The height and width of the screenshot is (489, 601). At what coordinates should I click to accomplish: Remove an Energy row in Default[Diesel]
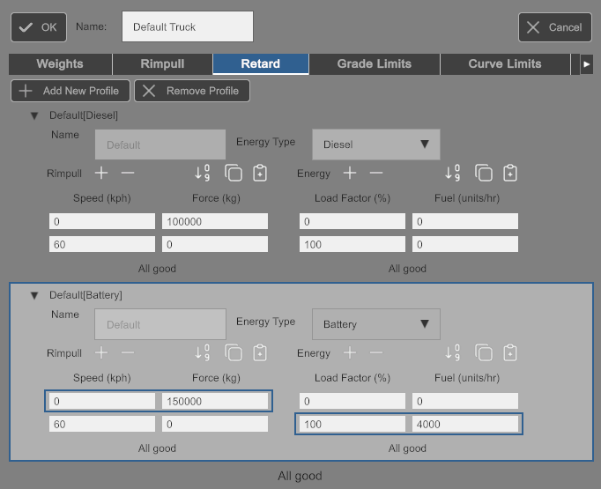(376, 174)
